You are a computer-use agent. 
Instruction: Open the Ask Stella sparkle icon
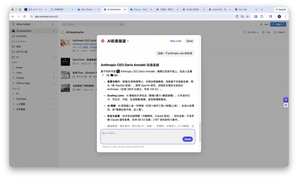(261, 24)
